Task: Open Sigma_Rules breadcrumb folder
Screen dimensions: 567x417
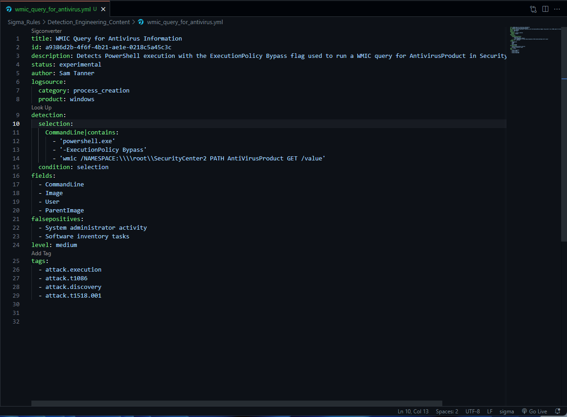Action: coord(24,22)
